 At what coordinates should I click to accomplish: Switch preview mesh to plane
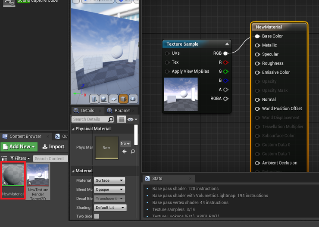pyautogui.click(x=113, y=99)
